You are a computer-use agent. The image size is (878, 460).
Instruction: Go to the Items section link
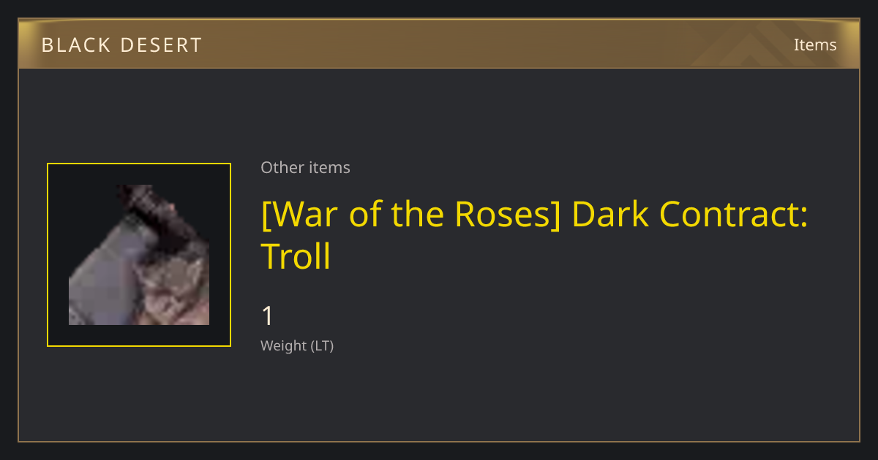coord(815,45)
